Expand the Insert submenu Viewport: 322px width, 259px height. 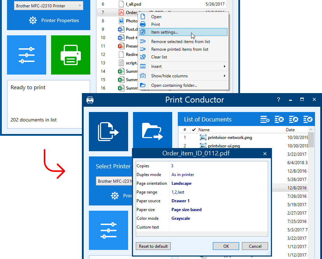point(156,66)
